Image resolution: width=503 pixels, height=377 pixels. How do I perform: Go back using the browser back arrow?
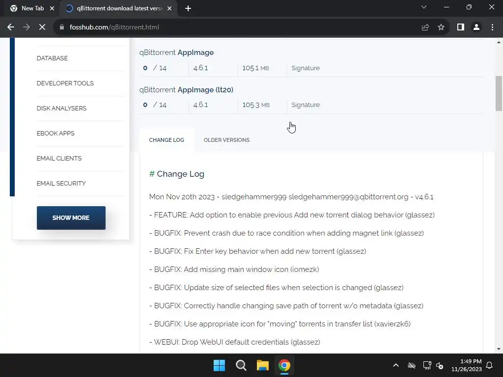pos(11,27)
